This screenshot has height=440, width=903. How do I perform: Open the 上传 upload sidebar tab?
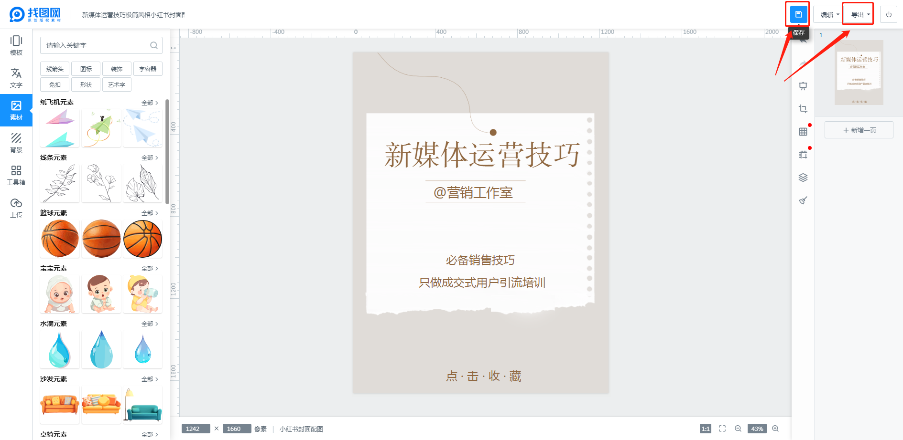[16, 208]
